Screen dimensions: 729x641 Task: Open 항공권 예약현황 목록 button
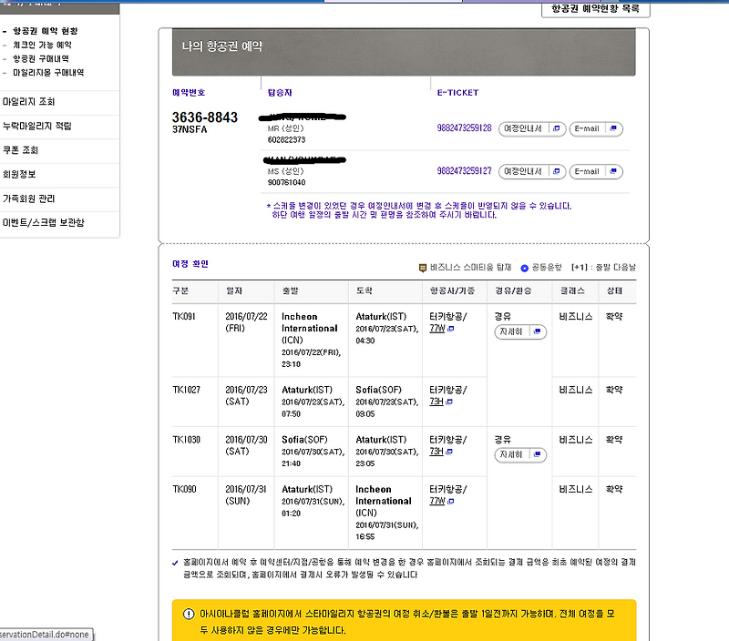point(596,9)
